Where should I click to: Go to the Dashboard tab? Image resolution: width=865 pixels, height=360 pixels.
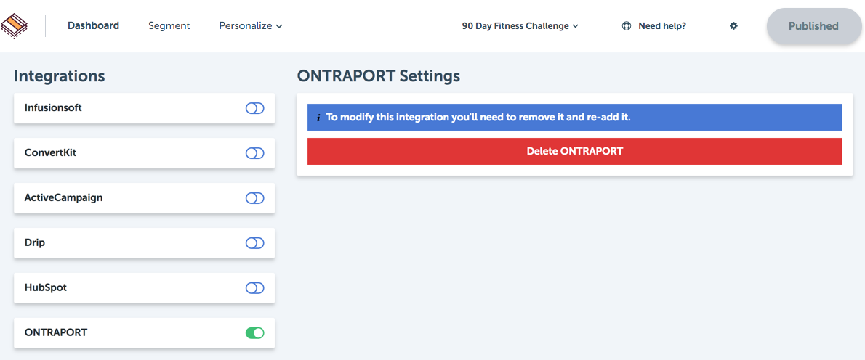[93, 25]
